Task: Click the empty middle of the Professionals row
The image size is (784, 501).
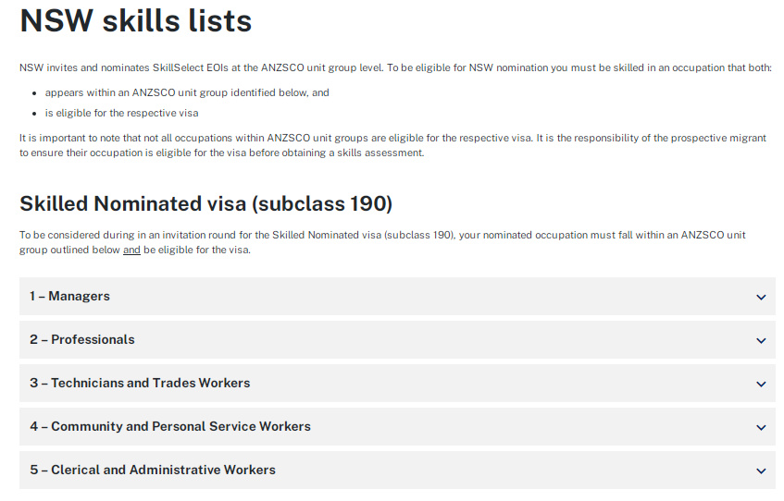Action: (x=417, y=340)
